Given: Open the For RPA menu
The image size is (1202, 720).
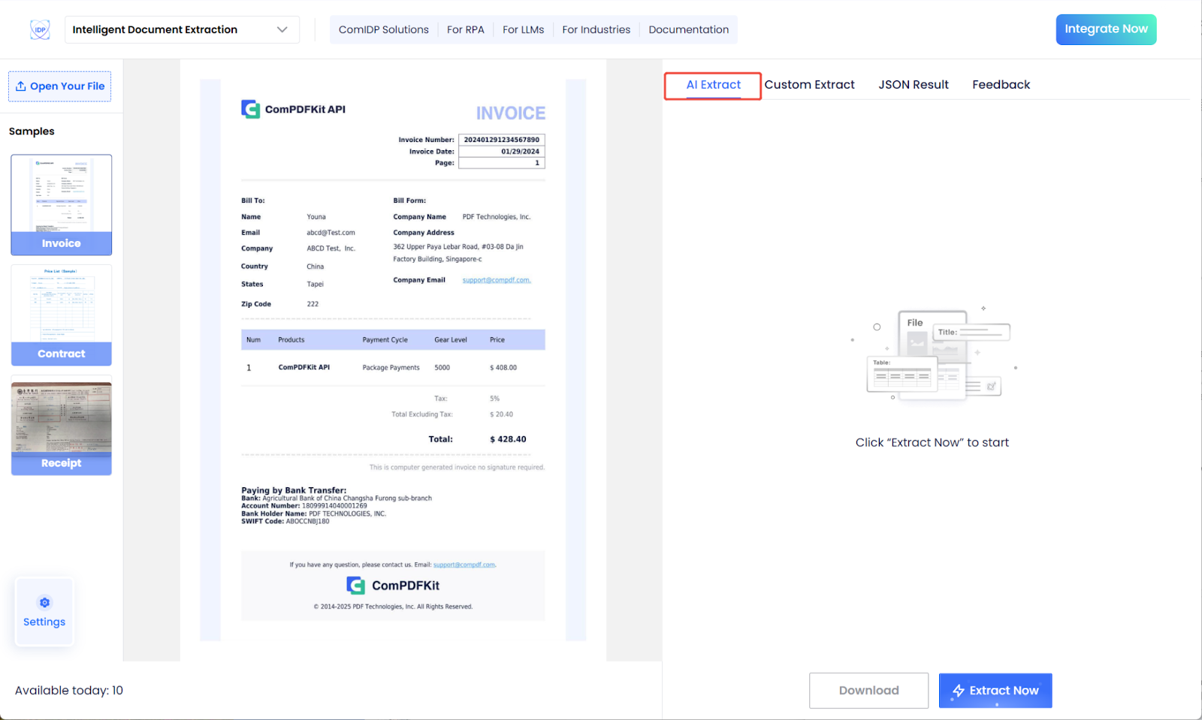Looking at the screenshot, I should coord(465,29).
